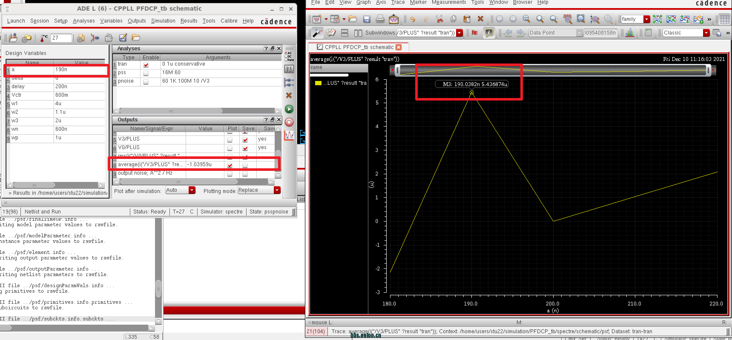Disable the tran analysis checkbox
The height and width of the screenshot is (340, 732).
(146, 65)
